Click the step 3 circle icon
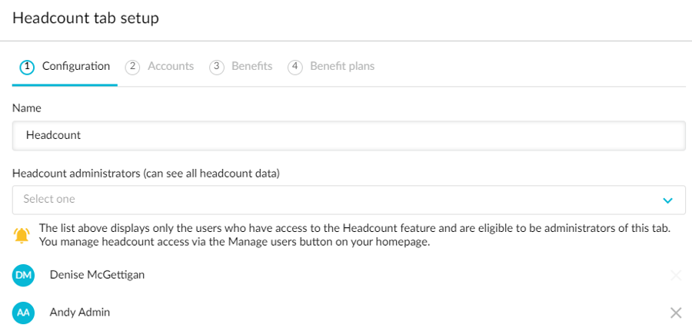 tap(217, 67)
